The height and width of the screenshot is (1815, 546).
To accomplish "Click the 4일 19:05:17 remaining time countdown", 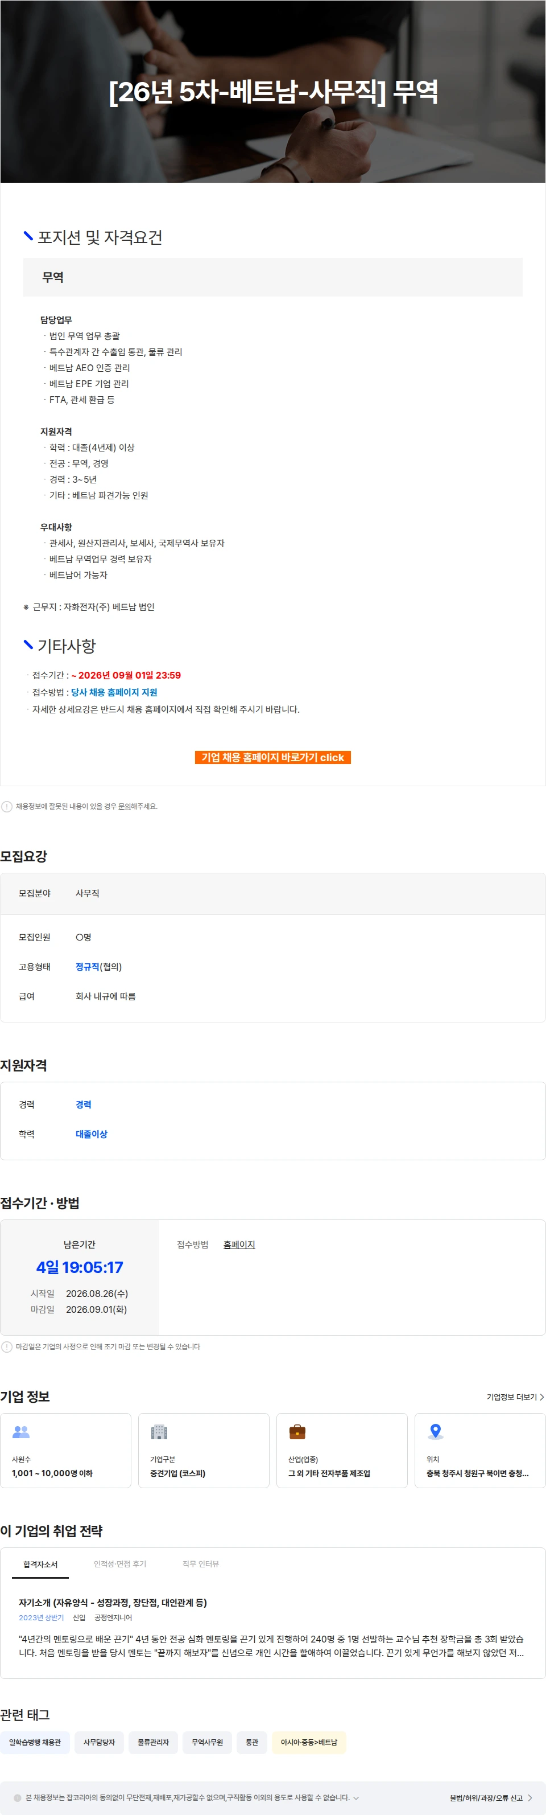I will click(80, 1267).
